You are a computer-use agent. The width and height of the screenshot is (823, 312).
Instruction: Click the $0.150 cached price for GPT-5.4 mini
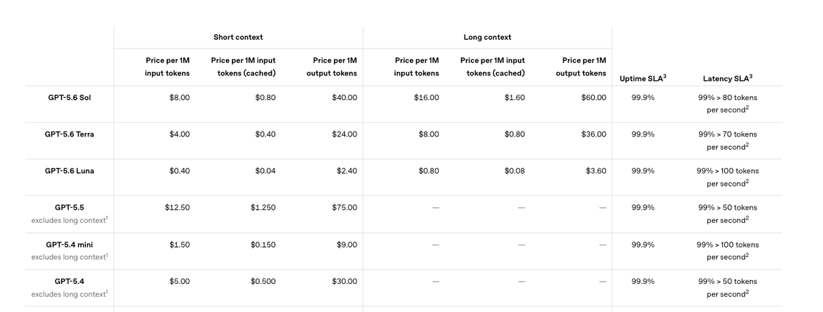pos(263,244)
